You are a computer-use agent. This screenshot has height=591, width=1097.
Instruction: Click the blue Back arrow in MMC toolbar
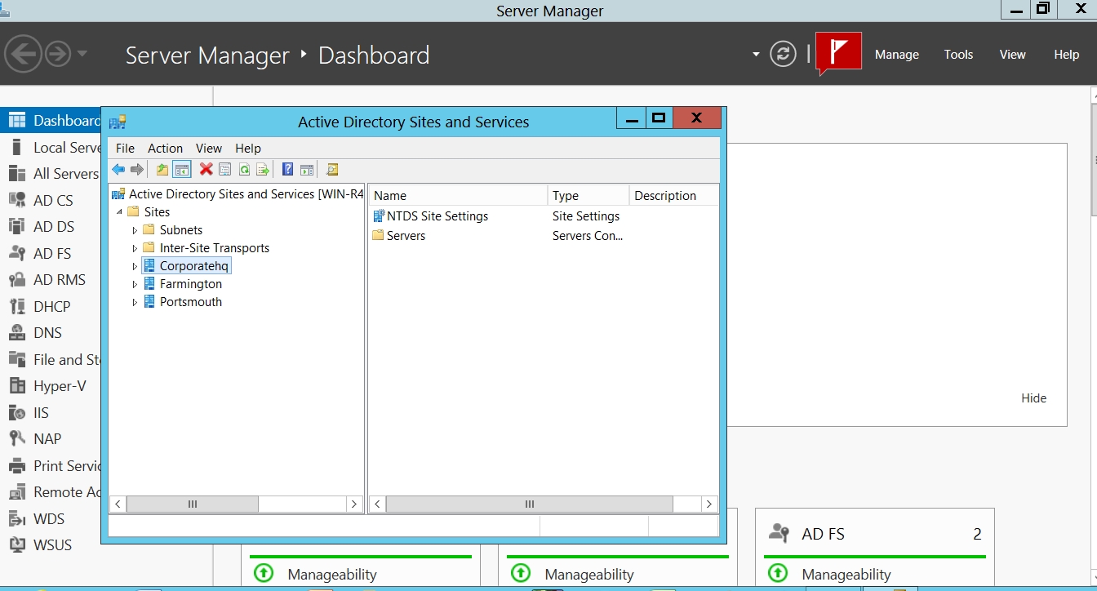pos(118,169)
